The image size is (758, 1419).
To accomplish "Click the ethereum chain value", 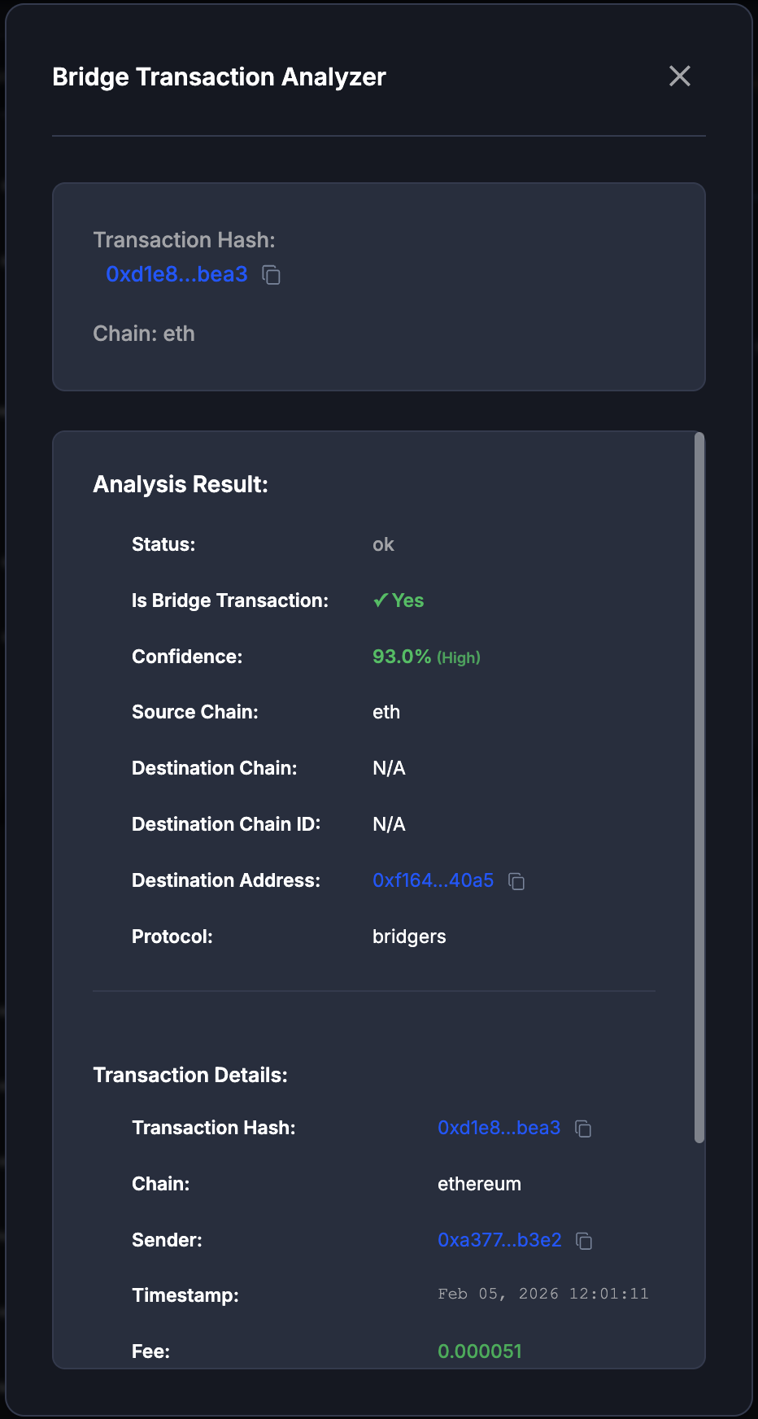I will point(479,1184).
